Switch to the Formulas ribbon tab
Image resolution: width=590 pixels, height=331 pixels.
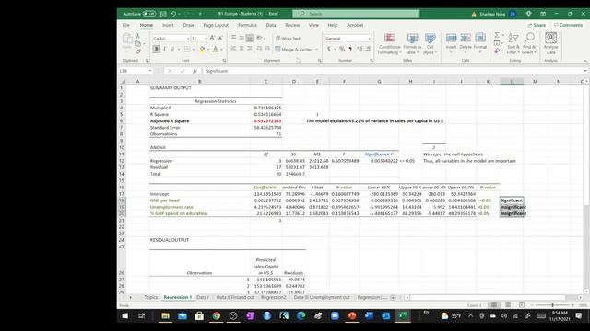(x=247, y=25)
